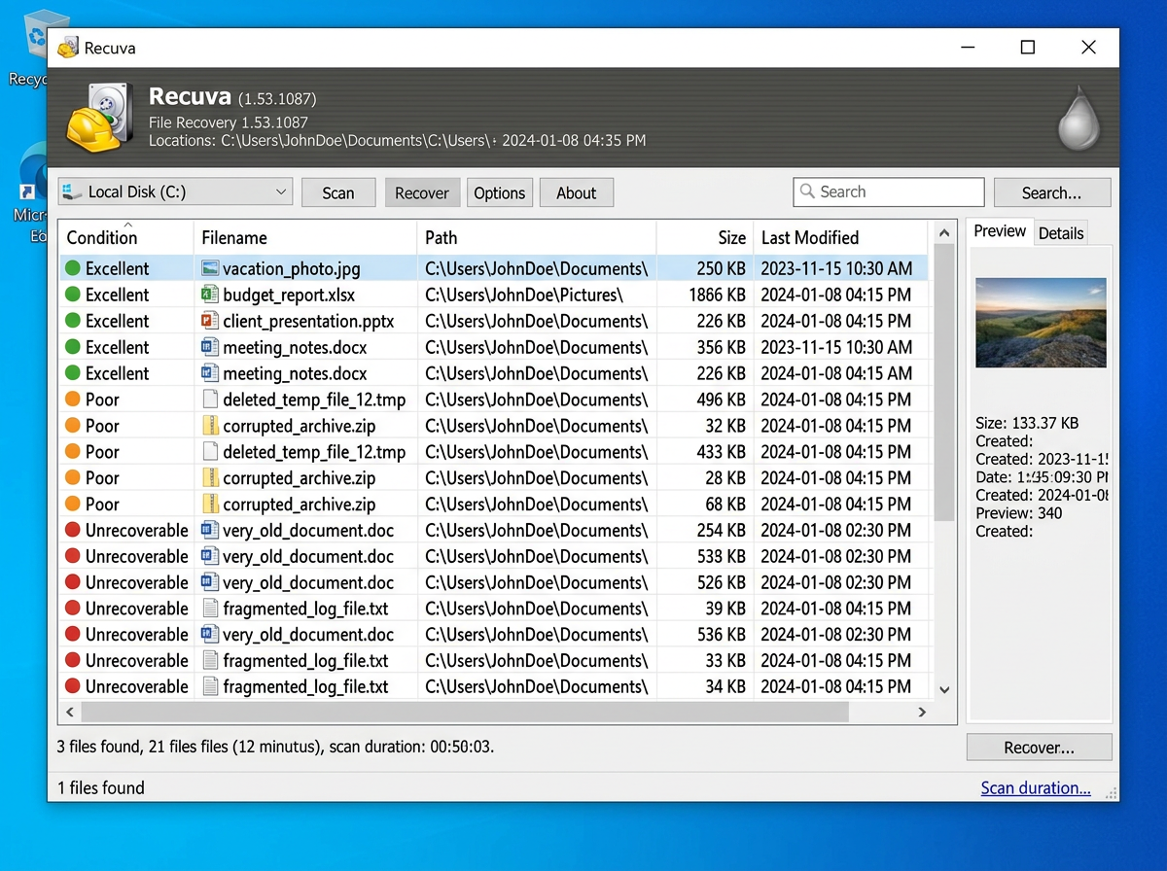
Task: Sort the list by the Size column header
Action: pos(704,237)
